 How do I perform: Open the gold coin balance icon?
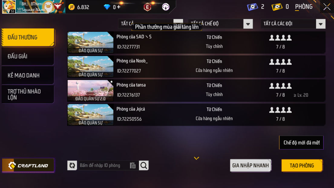tap(72, 7)
